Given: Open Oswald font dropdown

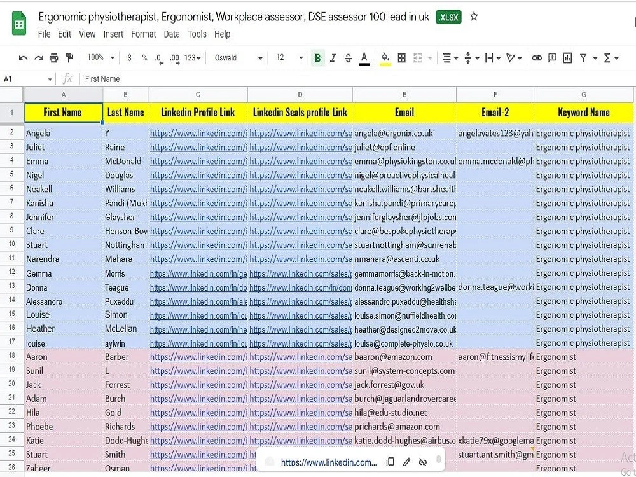Looking at the screenshot, I should point(238,58).
